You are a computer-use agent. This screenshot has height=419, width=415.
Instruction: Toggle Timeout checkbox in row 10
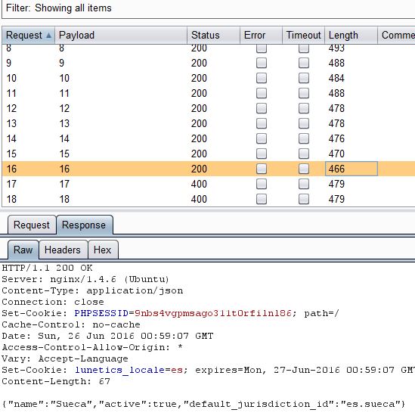pyautogui.click(x=304, y=79)
